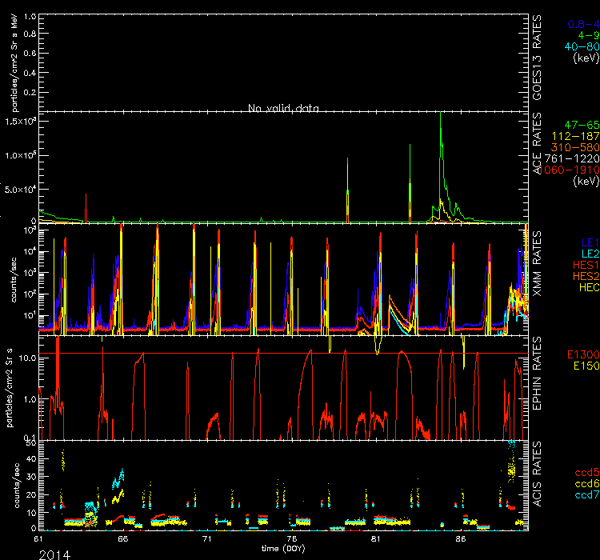Select the yellow E150 legend label

(x=584, y=366)
